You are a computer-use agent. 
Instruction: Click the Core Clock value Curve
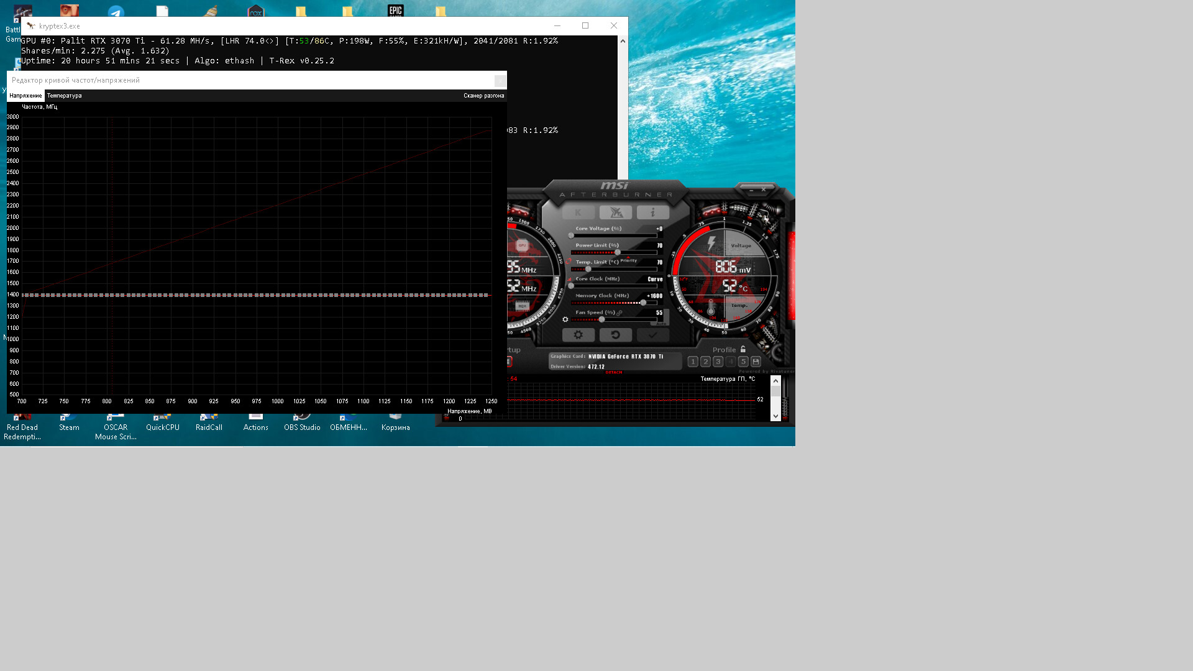pyautogui.click(x=655, y=279)
